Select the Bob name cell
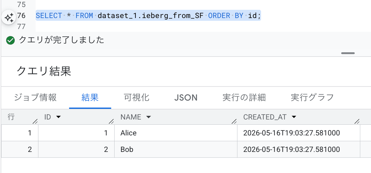The height and width of the screenshot is (173, 371). tap(176, 149)
